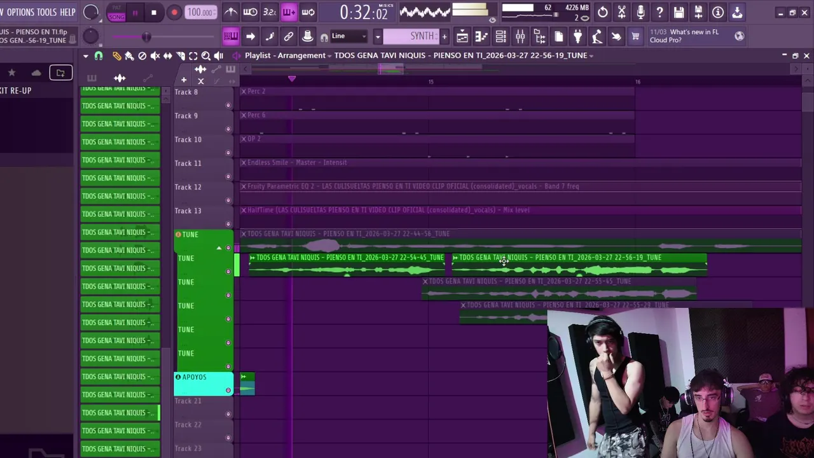The image size is (814, 458).
Task: Click the browser favorites star tab
Action: pyautogui.click(x=11, y=73)
